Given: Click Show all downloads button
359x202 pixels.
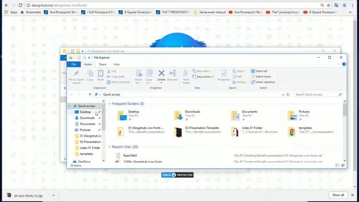Looking at the screenshot, I should (338, 195).
